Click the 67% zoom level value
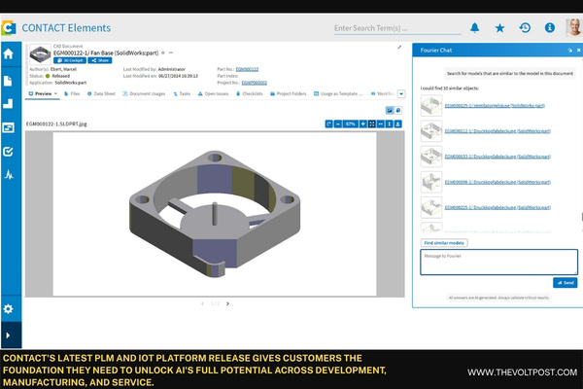583x389 pixels. click(350, 124)
